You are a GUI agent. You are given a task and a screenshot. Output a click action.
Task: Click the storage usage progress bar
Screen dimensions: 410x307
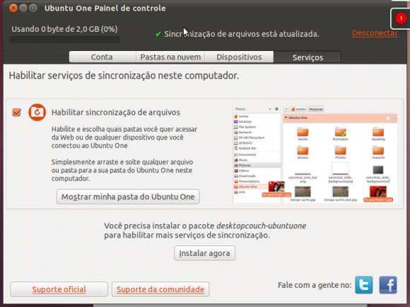(x=64, y=40)
